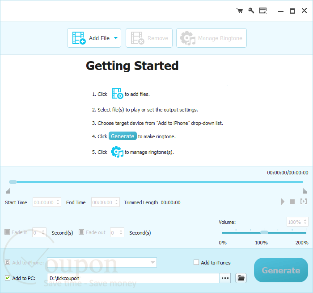Check the Add to iTunes box
The height and width of the screenshot is (293, 313).
pyautogui.click(x=196, y=262)
